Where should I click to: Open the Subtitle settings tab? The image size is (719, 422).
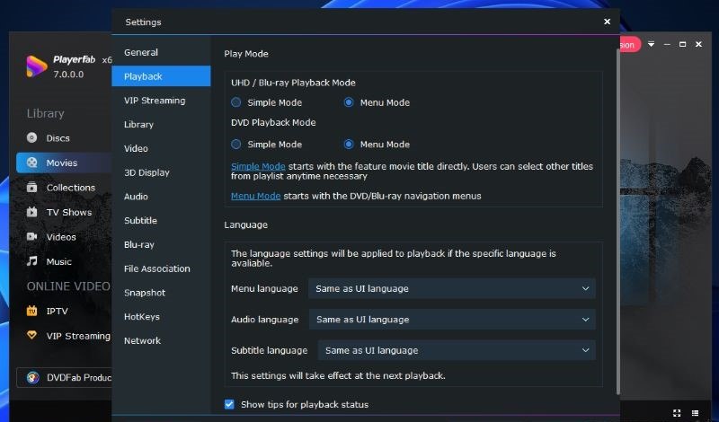[x=161, y=220]
